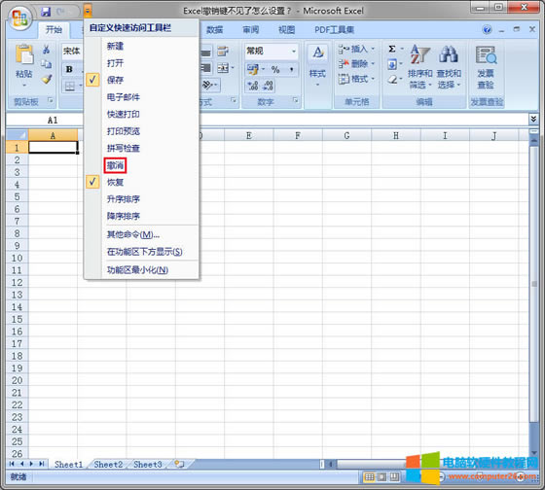
Task: Click the Cut scissors icon
Action: 47,50
